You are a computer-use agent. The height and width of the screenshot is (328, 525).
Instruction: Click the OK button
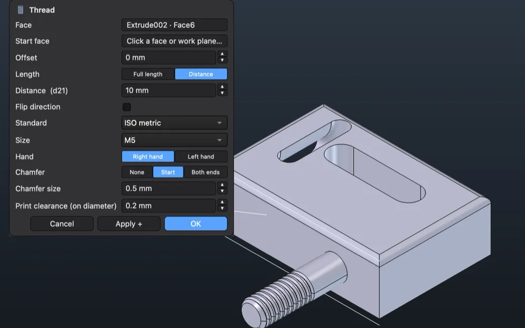tap(196, 224)
